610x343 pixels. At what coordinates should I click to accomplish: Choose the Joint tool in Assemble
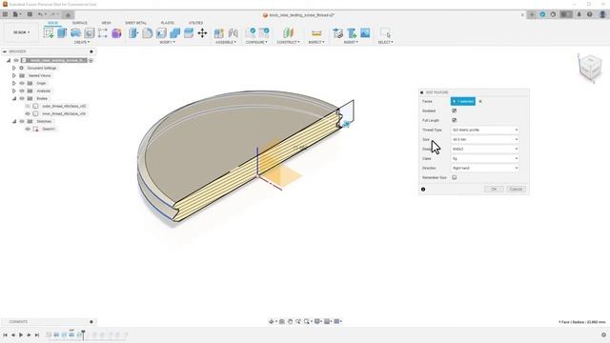[x=233, y=33]
